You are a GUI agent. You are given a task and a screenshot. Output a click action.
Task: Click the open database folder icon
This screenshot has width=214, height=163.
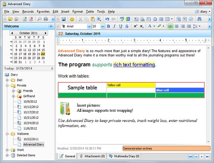[x=10, y=19]
